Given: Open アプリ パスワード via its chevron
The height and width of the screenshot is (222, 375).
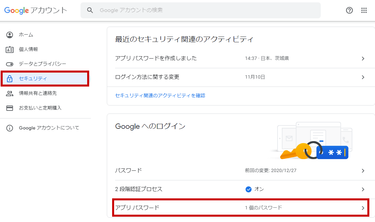Looking at the screenshot, I should click(x=363, y=208).
